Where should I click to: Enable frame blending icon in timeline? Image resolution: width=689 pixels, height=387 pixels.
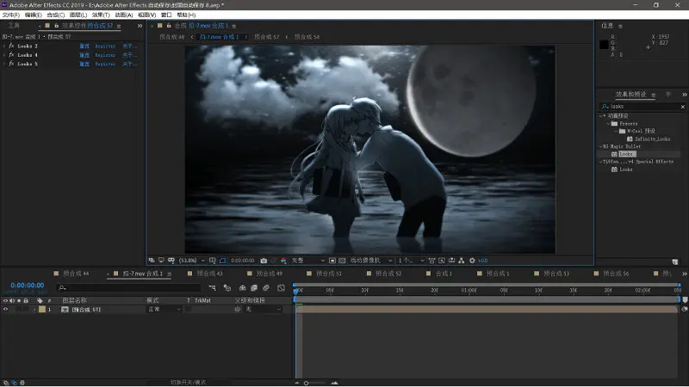(254, 288)
